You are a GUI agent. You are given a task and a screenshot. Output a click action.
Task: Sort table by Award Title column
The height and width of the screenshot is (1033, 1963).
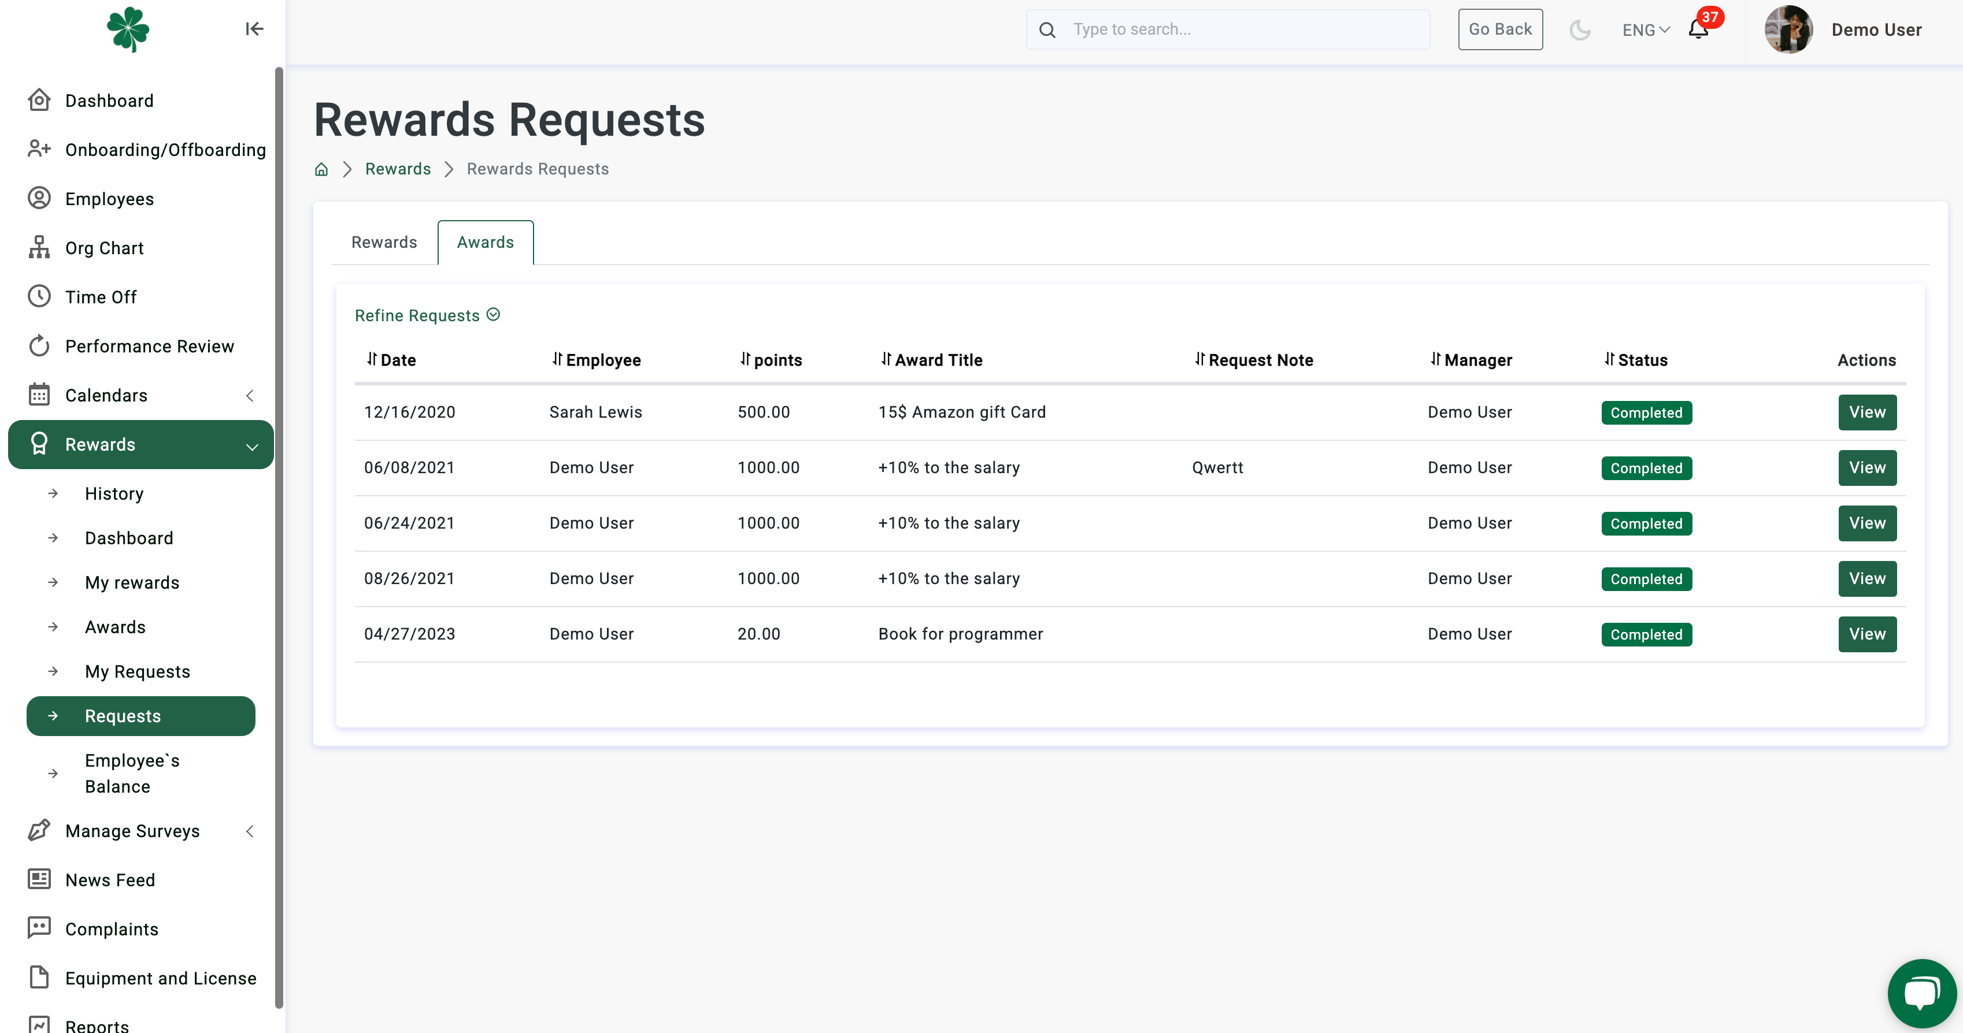click(x=931, y=359)
